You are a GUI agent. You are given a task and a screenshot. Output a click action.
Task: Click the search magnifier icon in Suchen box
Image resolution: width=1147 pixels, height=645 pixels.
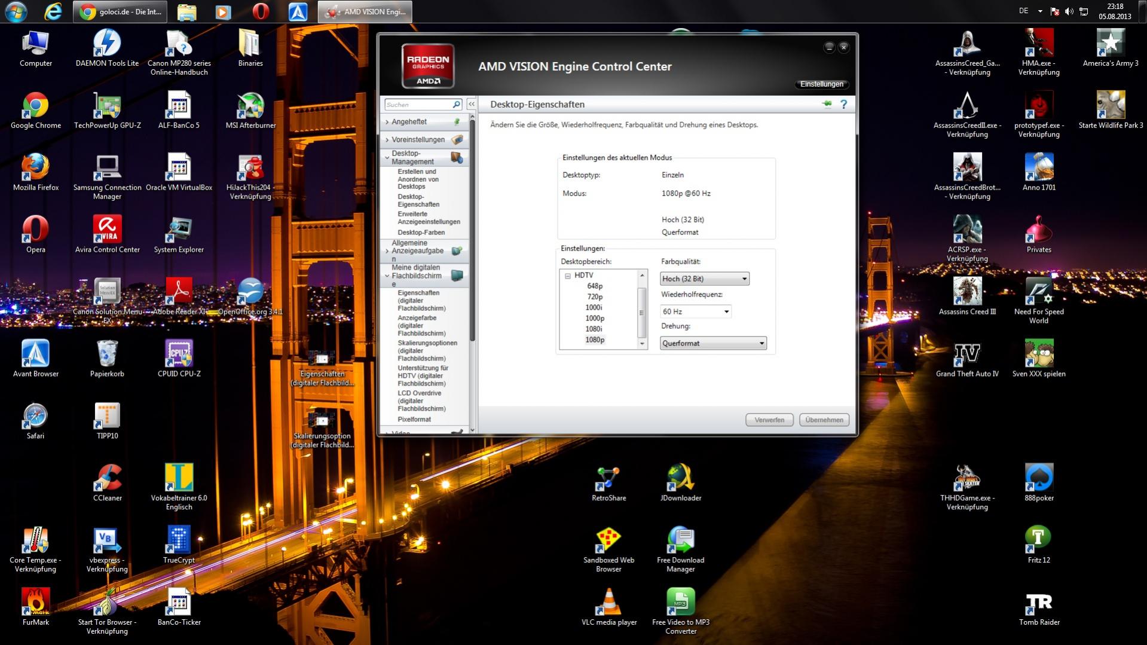[456, 105]
